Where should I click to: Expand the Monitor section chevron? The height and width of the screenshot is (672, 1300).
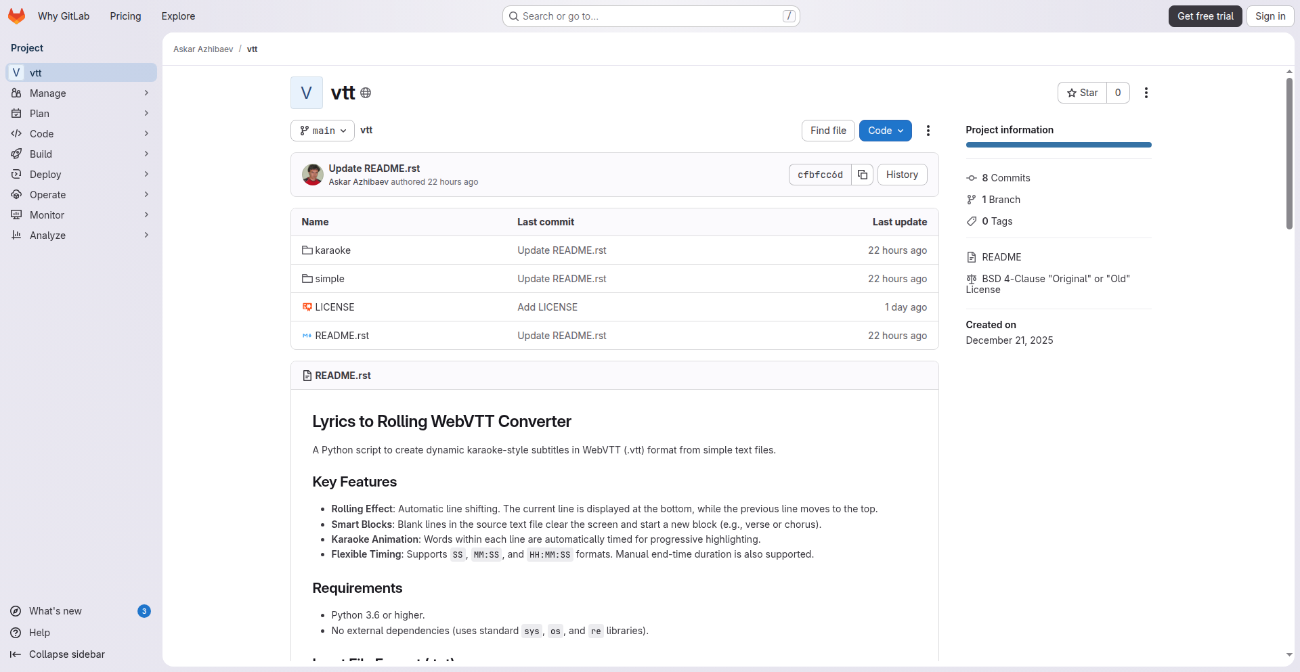pyautogui.click(x=146, y=215)
